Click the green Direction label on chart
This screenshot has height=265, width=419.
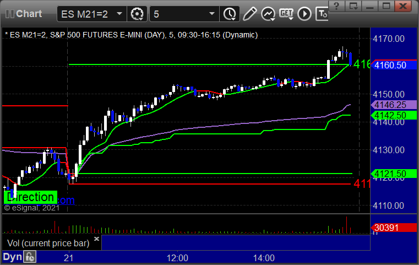pos(30,197)
